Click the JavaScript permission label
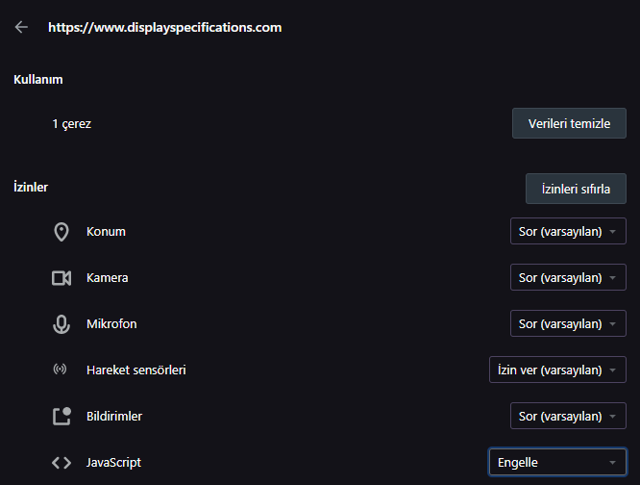The height and width of the screenshot is (485, 640). [113, 463]
